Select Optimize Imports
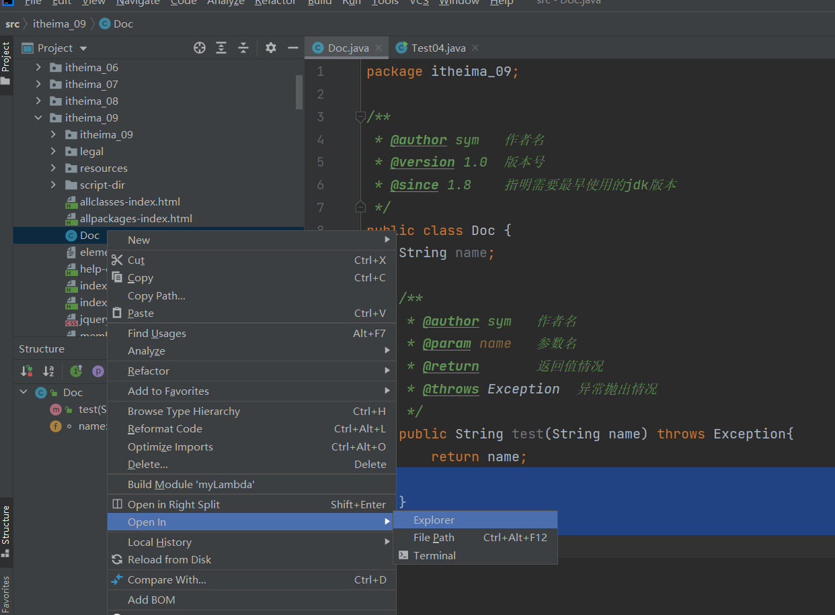This screenshot has height=615, width=835. click(251, 446)
